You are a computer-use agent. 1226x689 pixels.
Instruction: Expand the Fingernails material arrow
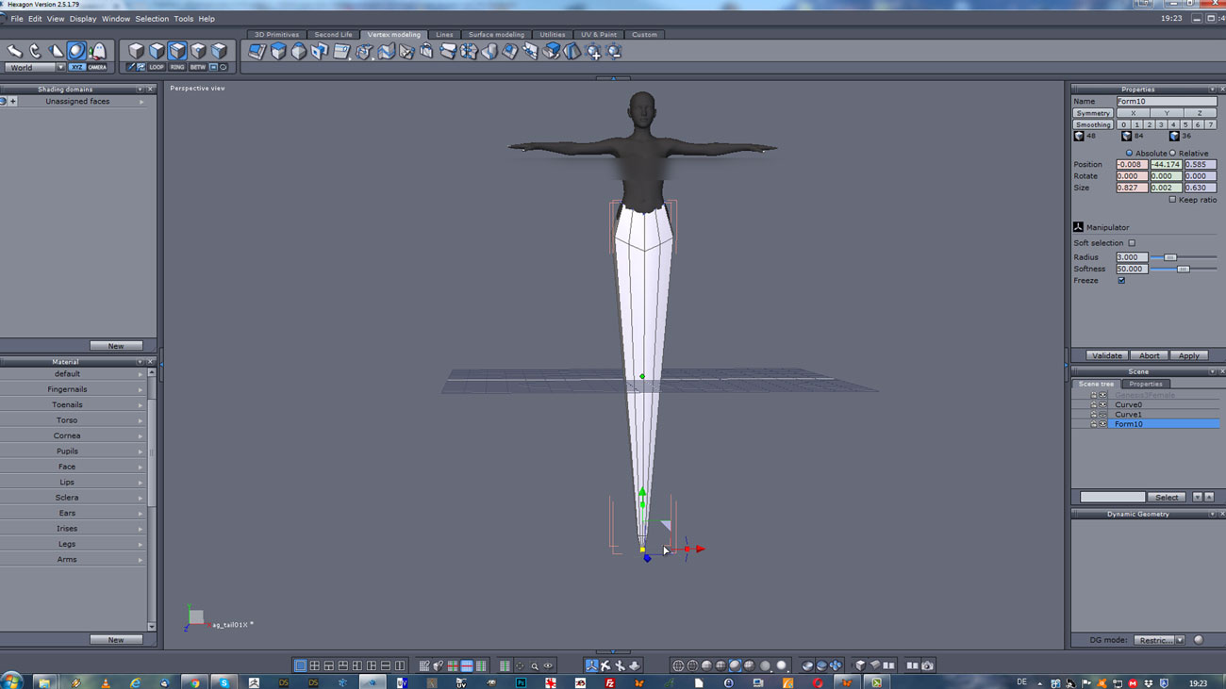[x=141, y=389]
